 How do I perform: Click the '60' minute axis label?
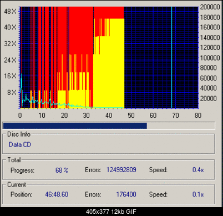point(153,115)
